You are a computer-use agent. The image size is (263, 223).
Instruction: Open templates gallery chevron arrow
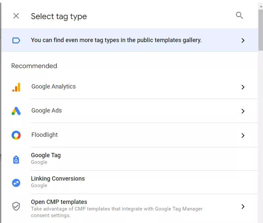(x=243, y=40)
